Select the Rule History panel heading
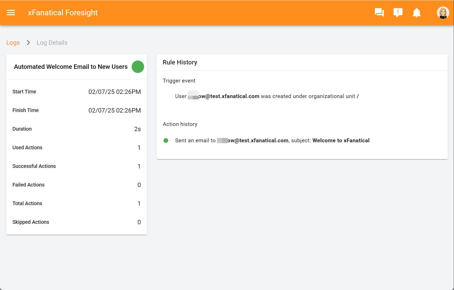Image resolution: width=454 pixels, height=290 pixels. [x=180, y=62]
